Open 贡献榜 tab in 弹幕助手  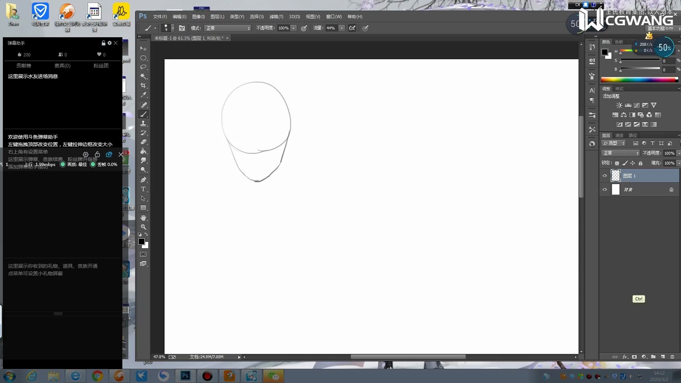tap(24, 66)
